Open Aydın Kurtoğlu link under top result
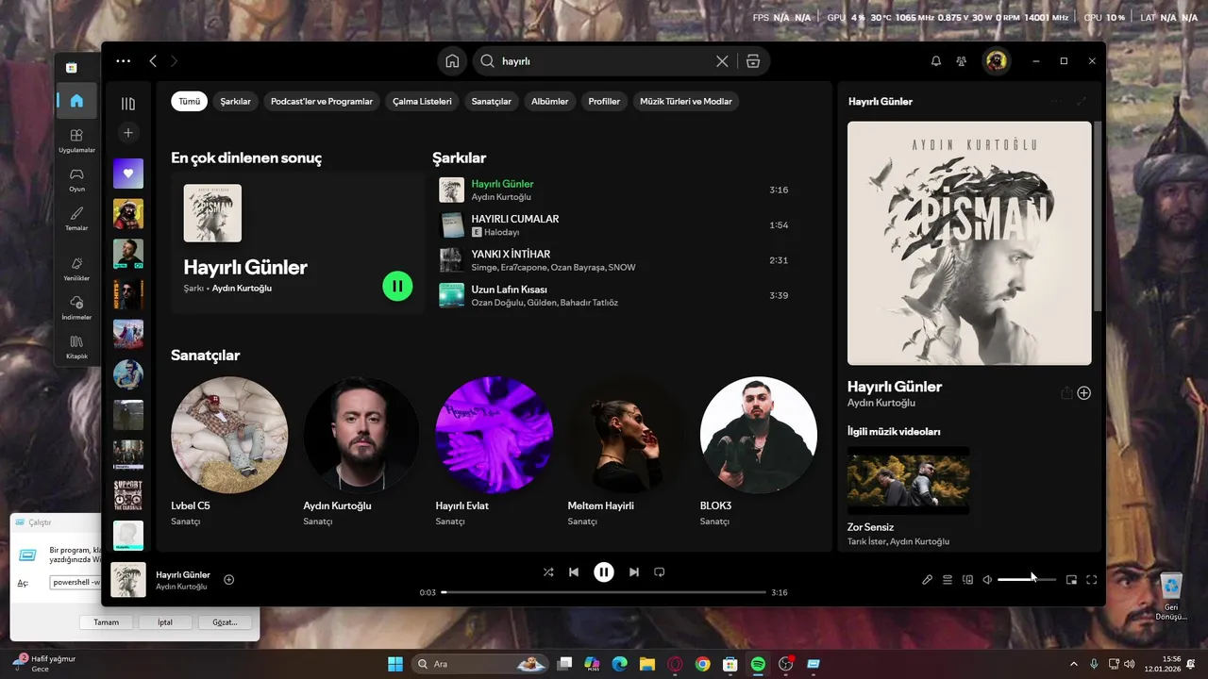This screenshot has width=1208, height=679. click(242, 289)
